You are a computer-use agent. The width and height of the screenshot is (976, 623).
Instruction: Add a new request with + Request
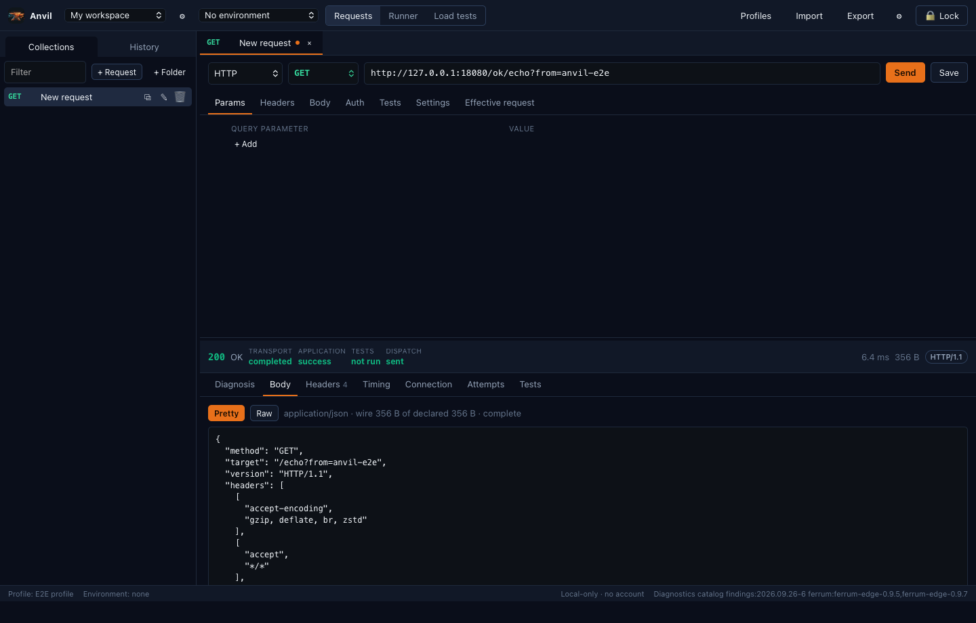coord(117,72)
